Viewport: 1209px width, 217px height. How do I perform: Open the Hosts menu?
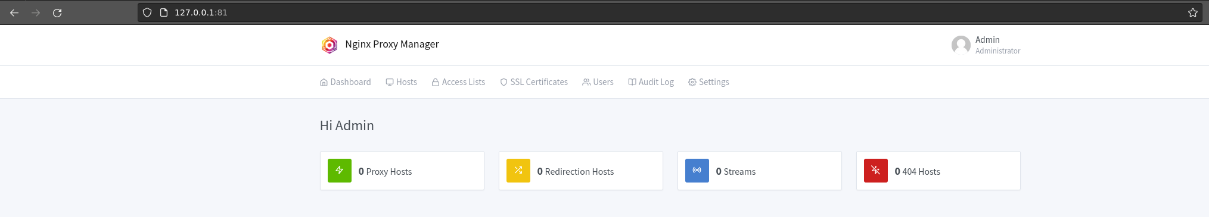coord(402,82)
